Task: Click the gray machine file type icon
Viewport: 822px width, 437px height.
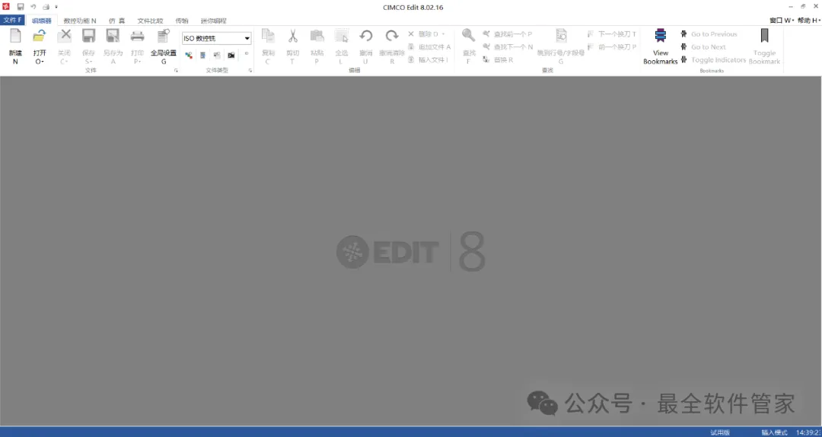Action: (217, 55)
